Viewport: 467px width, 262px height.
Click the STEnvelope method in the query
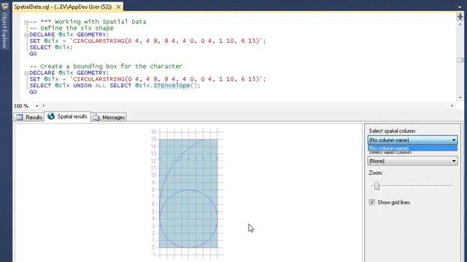pos(172,86)
